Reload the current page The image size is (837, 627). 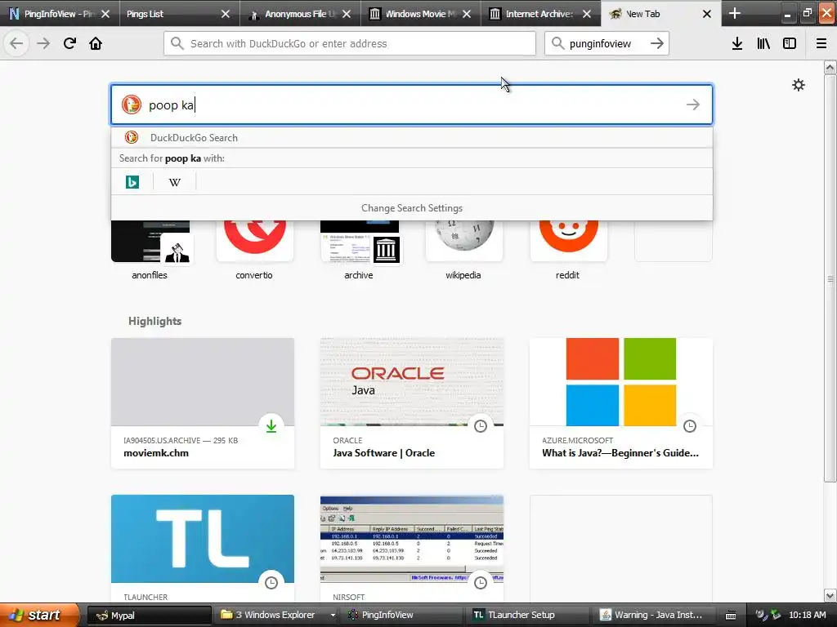coord(69,43)
